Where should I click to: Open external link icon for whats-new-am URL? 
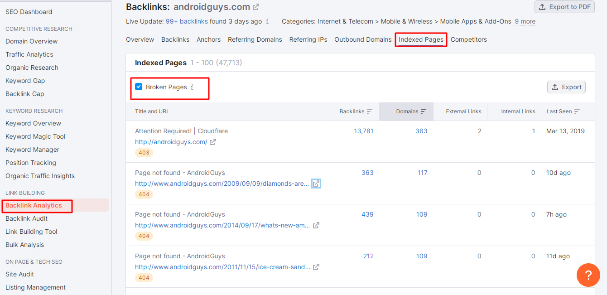(x=316, y=225)
